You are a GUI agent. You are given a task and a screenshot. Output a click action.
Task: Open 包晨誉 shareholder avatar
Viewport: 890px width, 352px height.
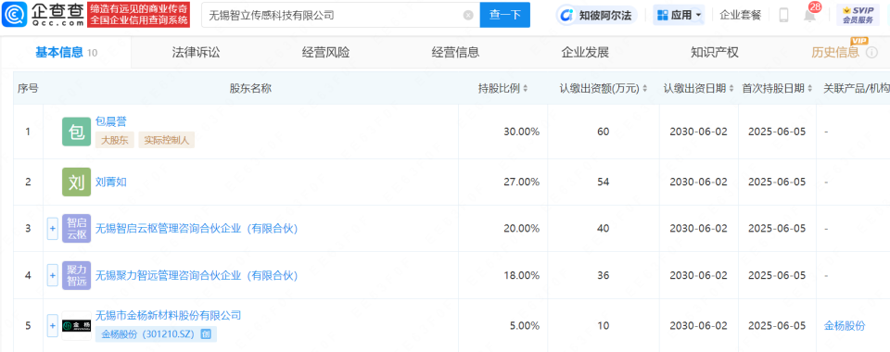77,132
